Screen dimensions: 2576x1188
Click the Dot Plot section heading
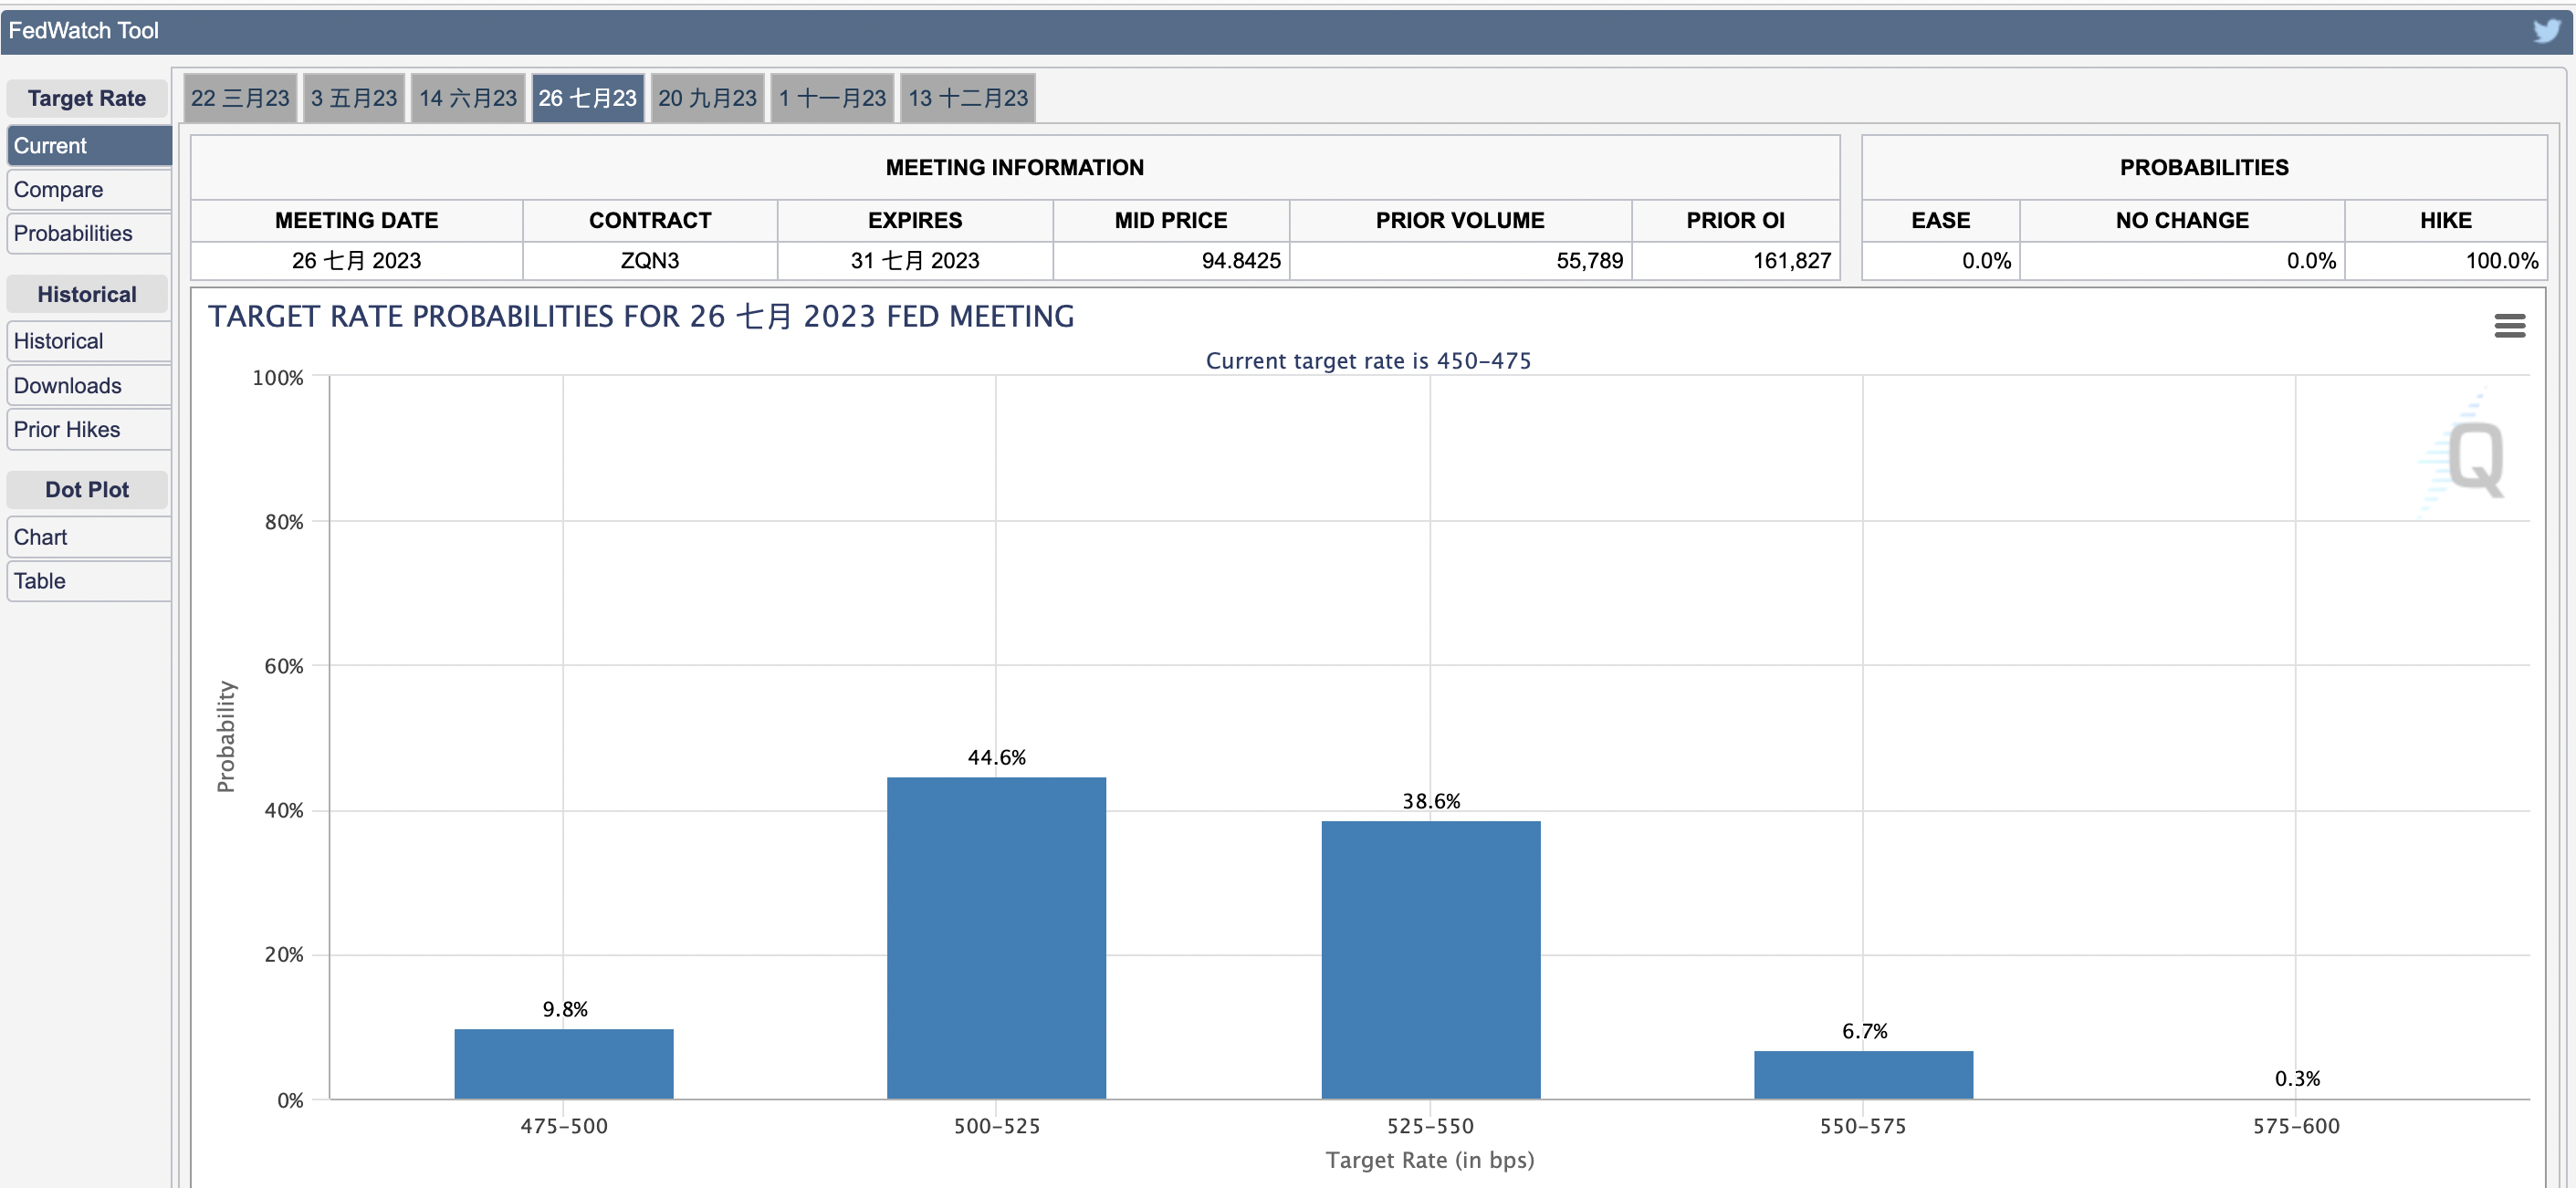coord(87,490)
